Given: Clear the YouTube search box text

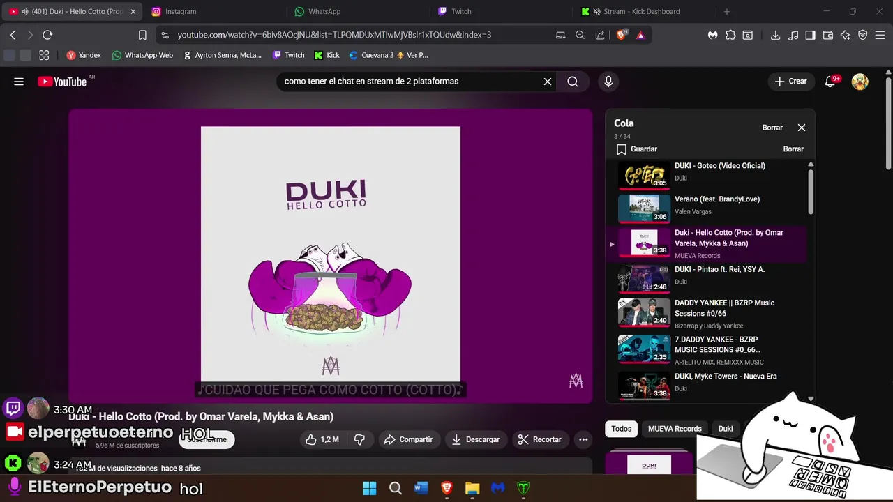Looking at the screenshot, I should (548, 82).
